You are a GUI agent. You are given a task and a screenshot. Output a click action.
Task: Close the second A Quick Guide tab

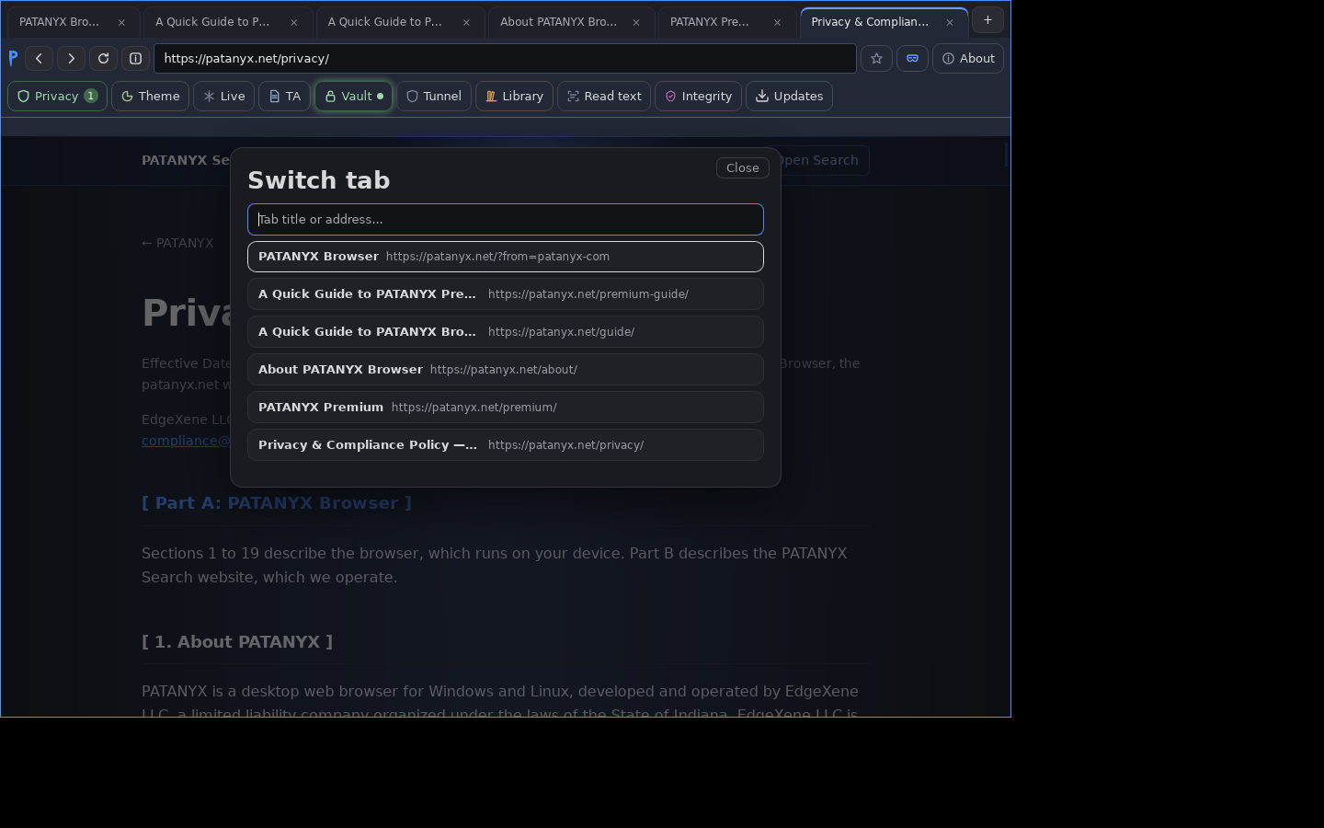click(x=466, y=22)
